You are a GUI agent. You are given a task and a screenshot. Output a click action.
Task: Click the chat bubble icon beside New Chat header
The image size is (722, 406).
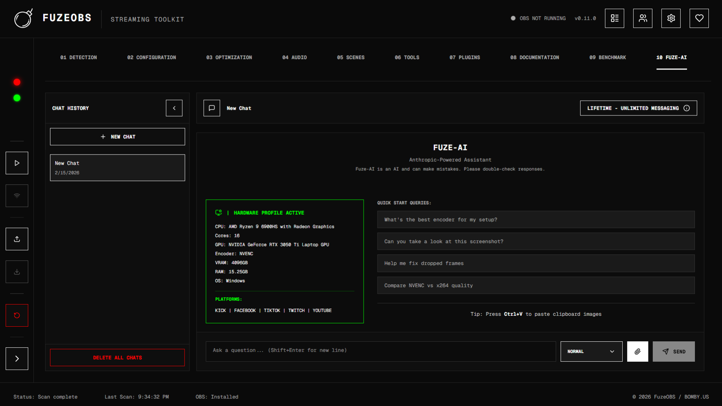click(212, 108)
